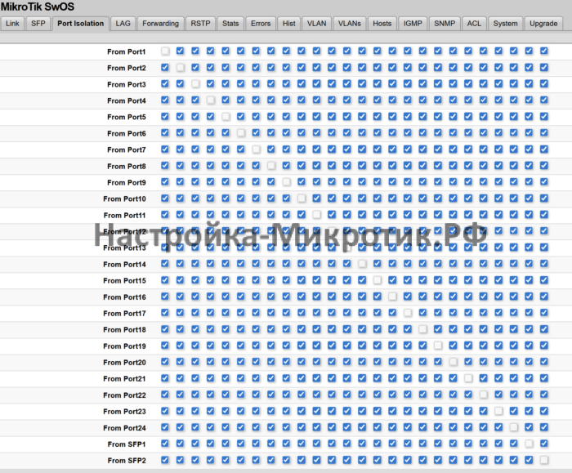Go to the Forwarding tab
This screenshot has width=572, height=473.
tap(160, 24)
